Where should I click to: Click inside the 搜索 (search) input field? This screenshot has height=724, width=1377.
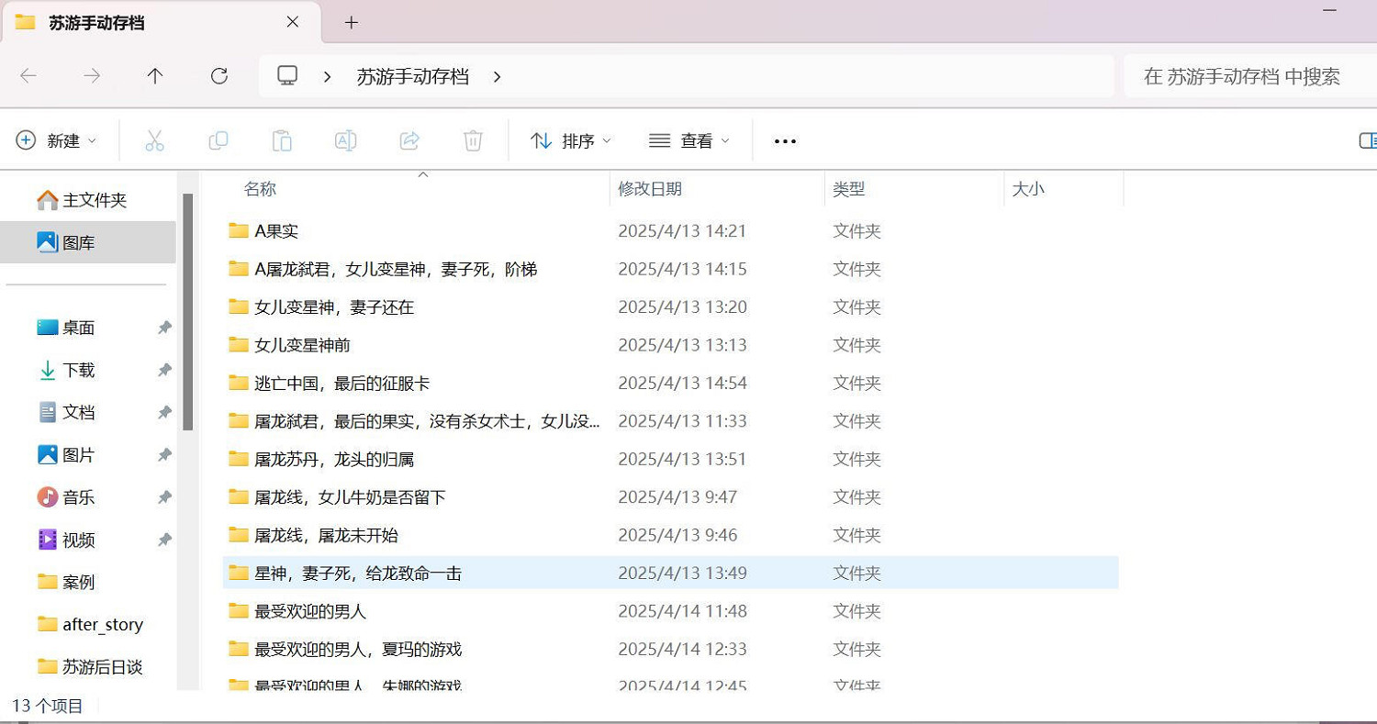tap(1244, 76)
